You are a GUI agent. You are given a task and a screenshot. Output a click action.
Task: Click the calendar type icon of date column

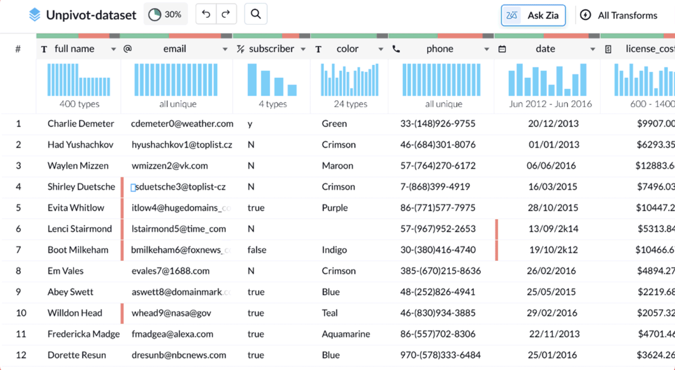pos(502,49)
